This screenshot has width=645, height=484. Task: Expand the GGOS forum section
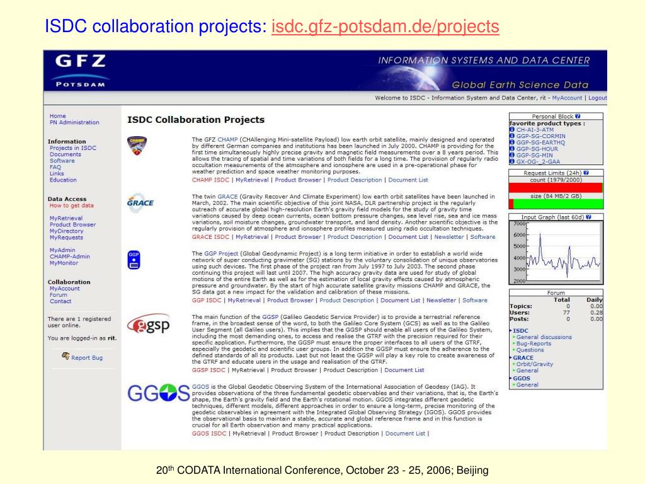point(521,378)
